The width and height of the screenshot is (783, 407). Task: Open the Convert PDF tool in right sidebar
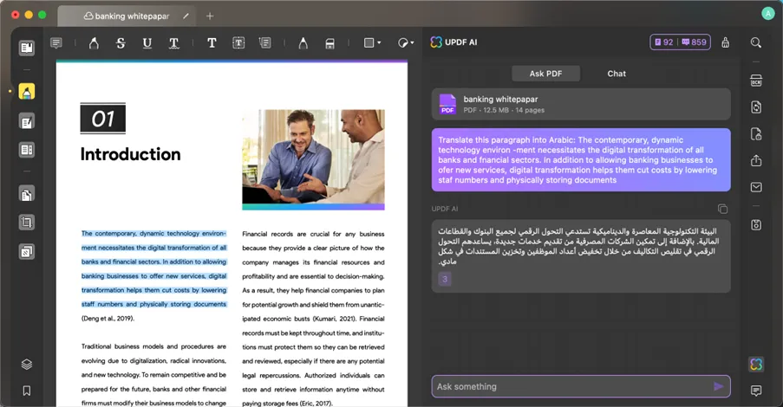[756, 107]
